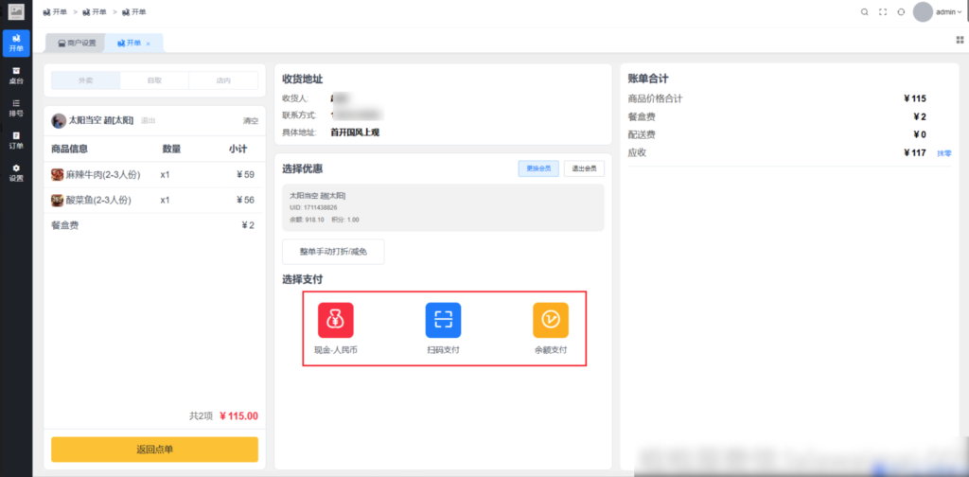The width and height of the screenshot is (969, 477).
Task: Click the refresh icon in header
Action: [x=901, y=12]
